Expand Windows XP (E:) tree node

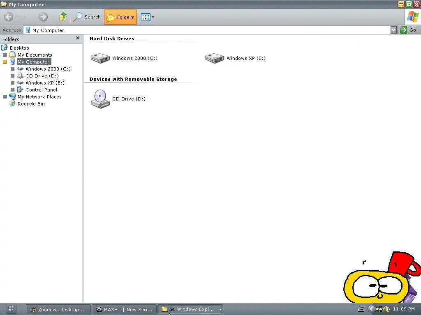[x=12, y=83]
